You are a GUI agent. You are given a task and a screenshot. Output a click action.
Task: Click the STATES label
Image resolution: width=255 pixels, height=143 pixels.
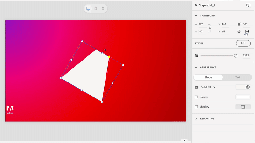click(x=199, y=43)
